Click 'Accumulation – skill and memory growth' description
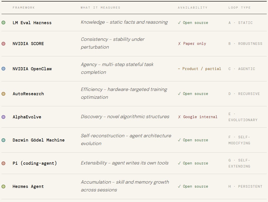The width and height of the screenshot is (268, 202). click(125, 186)
